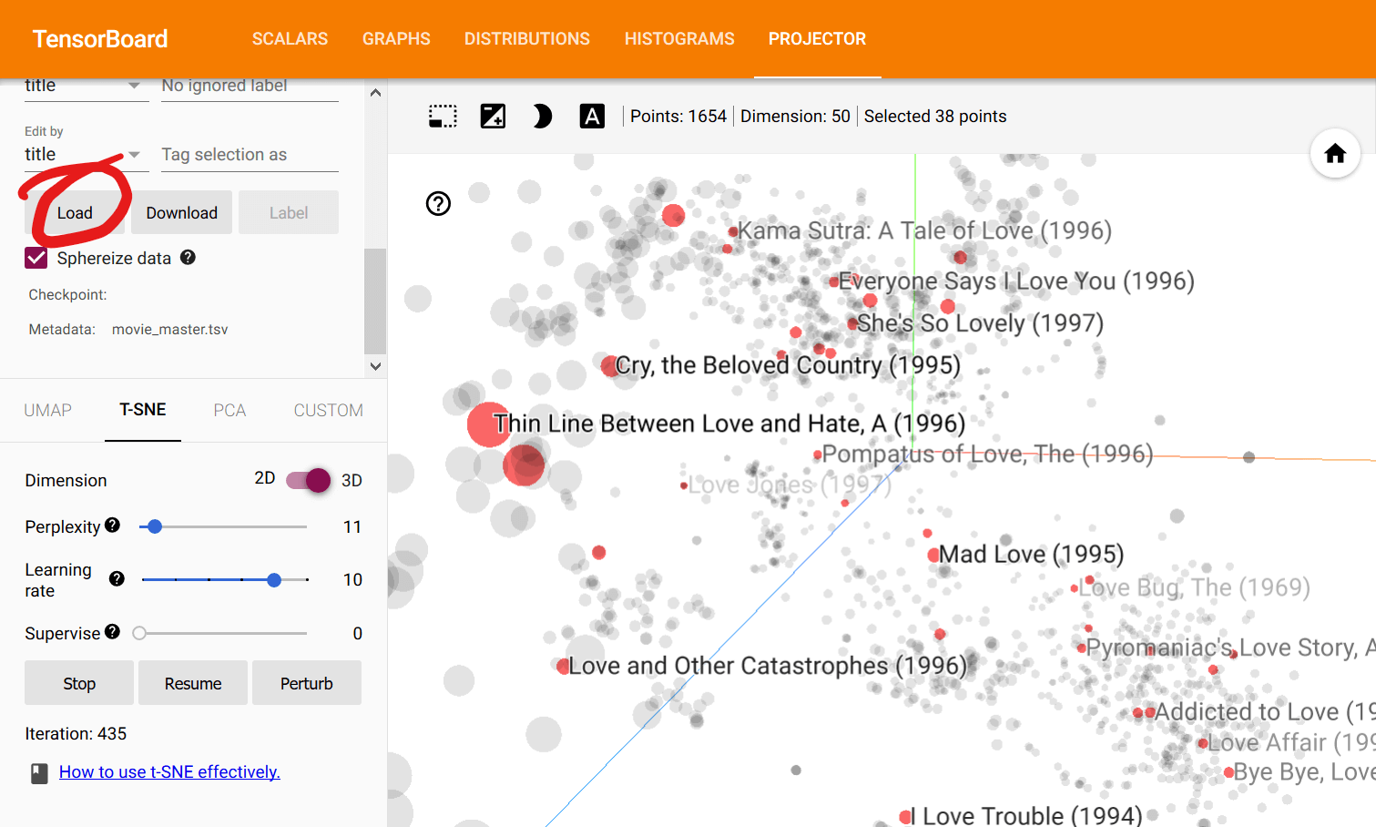This screenshot has width=1376, height=827.
Task: Click the Perturb button
Action: (x=306, y=683)
